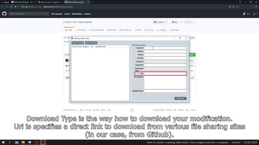Open Pull requests in GitHub top navigation
Viewport: 259px width, 145px height.
[x=57, y=14]
